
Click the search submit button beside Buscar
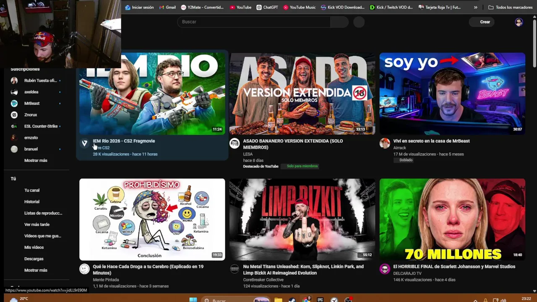click(339, 22)
